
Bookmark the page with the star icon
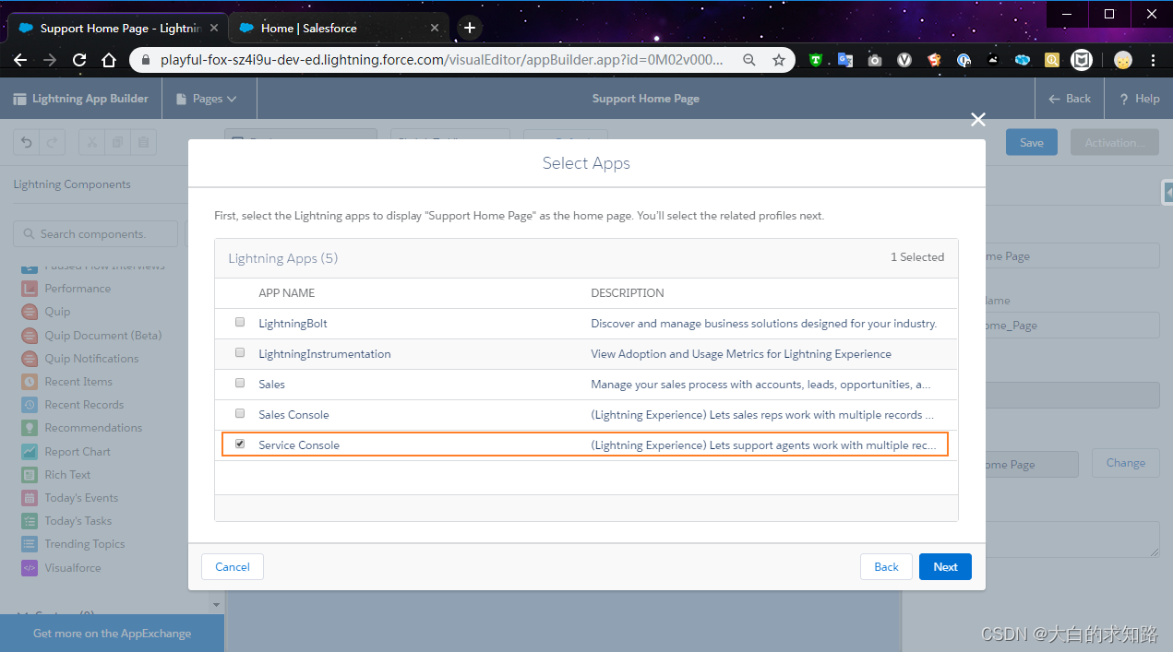(x=779, y=60)
